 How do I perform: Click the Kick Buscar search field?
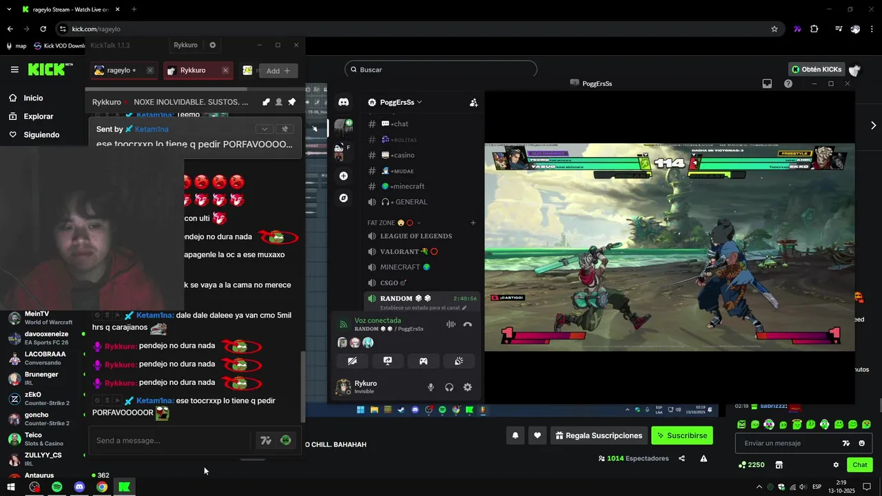(x=441, y=70)
